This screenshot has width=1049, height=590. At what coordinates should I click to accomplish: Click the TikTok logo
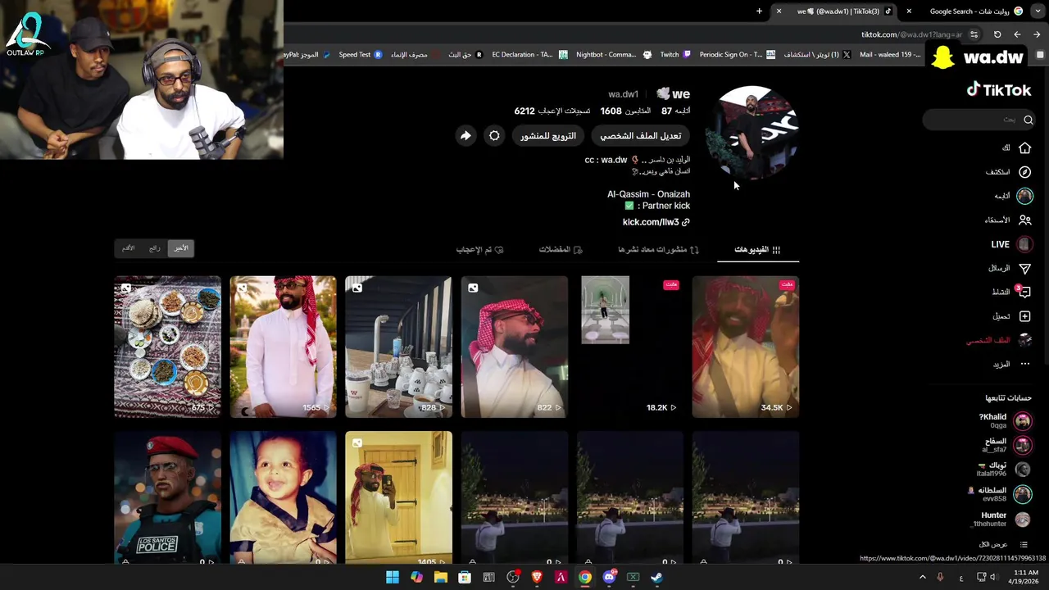(x=998, y=90)
